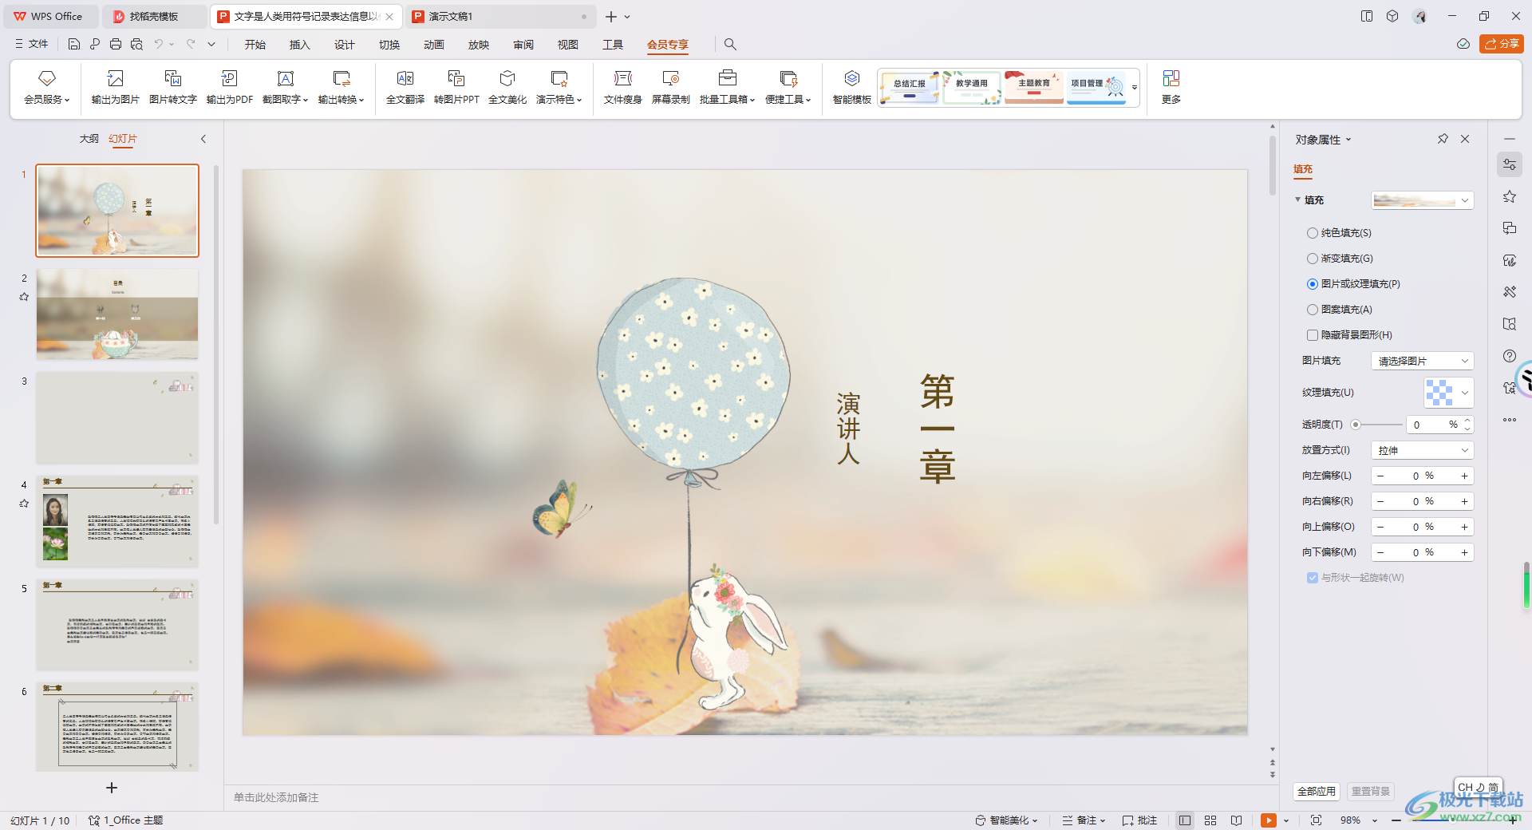Click the 智能美化 status bar button
Screen dimensions: 1532x830
[1007, 820]
